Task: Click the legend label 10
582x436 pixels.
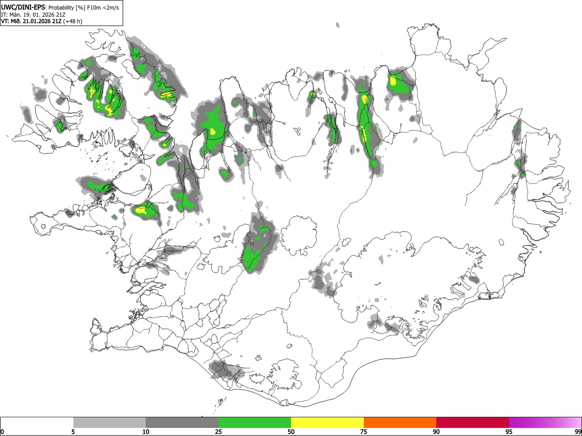Action: pos(146,431)
